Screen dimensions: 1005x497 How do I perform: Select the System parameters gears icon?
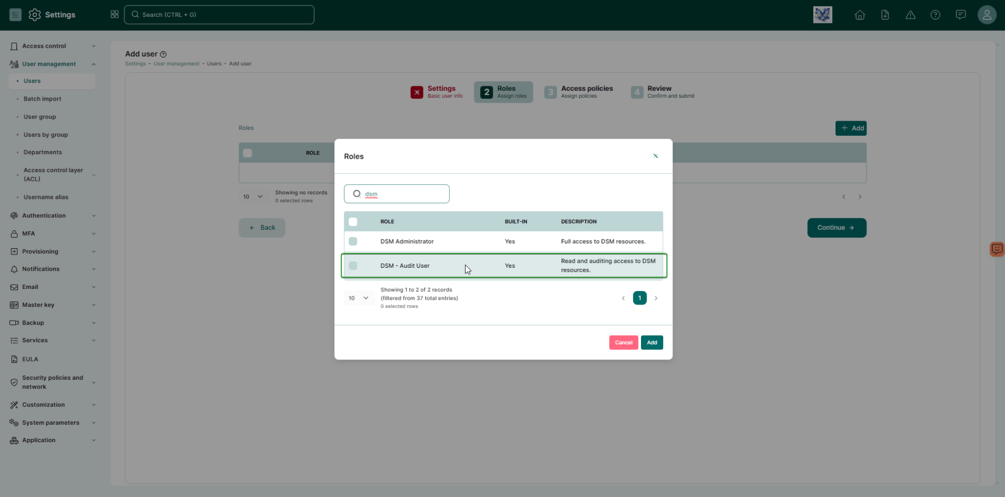click(x=14, y=423)
